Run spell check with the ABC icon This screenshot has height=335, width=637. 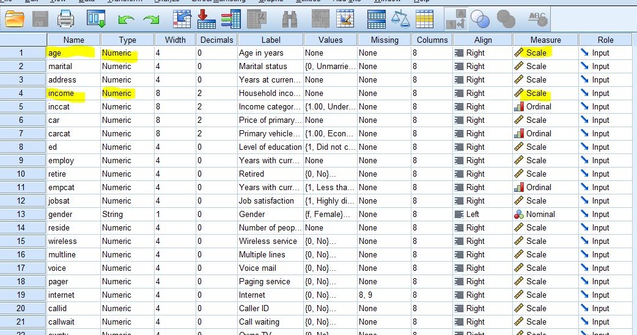[x=537, y=19]
